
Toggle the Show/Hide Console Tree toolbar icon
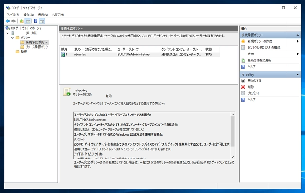point(28,21)
